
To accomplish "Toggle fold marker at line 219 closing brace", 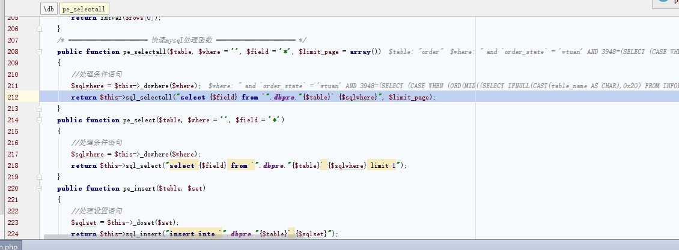I will [x=40, y=177].
